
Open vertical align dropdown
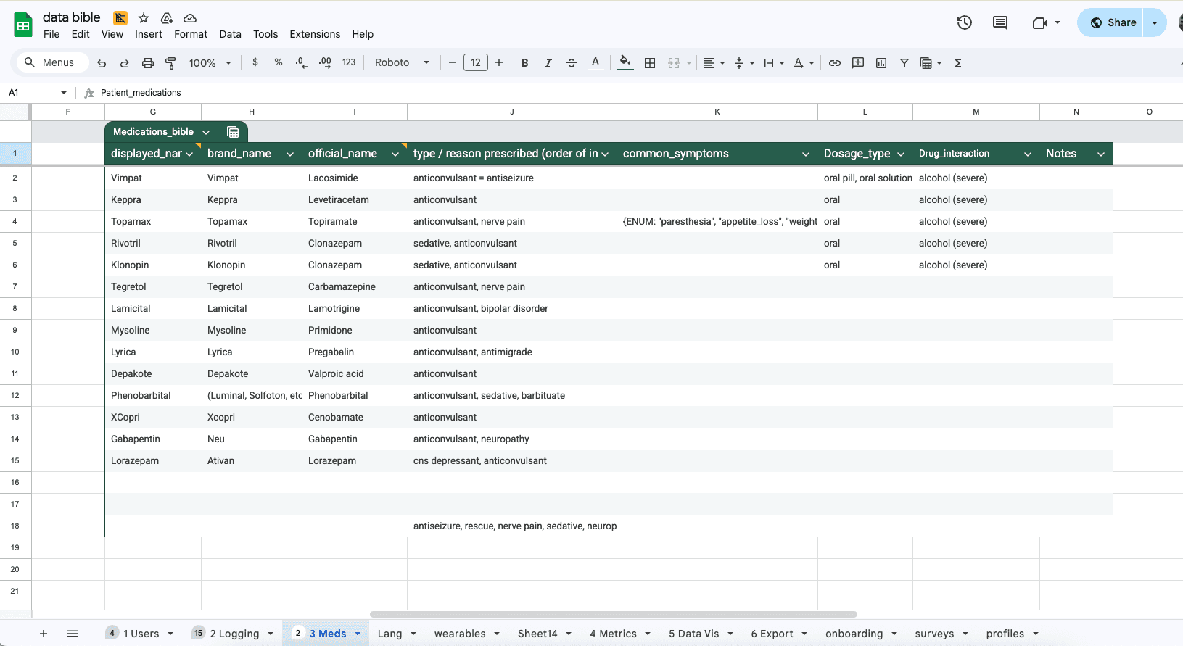[x=745, y=63]
